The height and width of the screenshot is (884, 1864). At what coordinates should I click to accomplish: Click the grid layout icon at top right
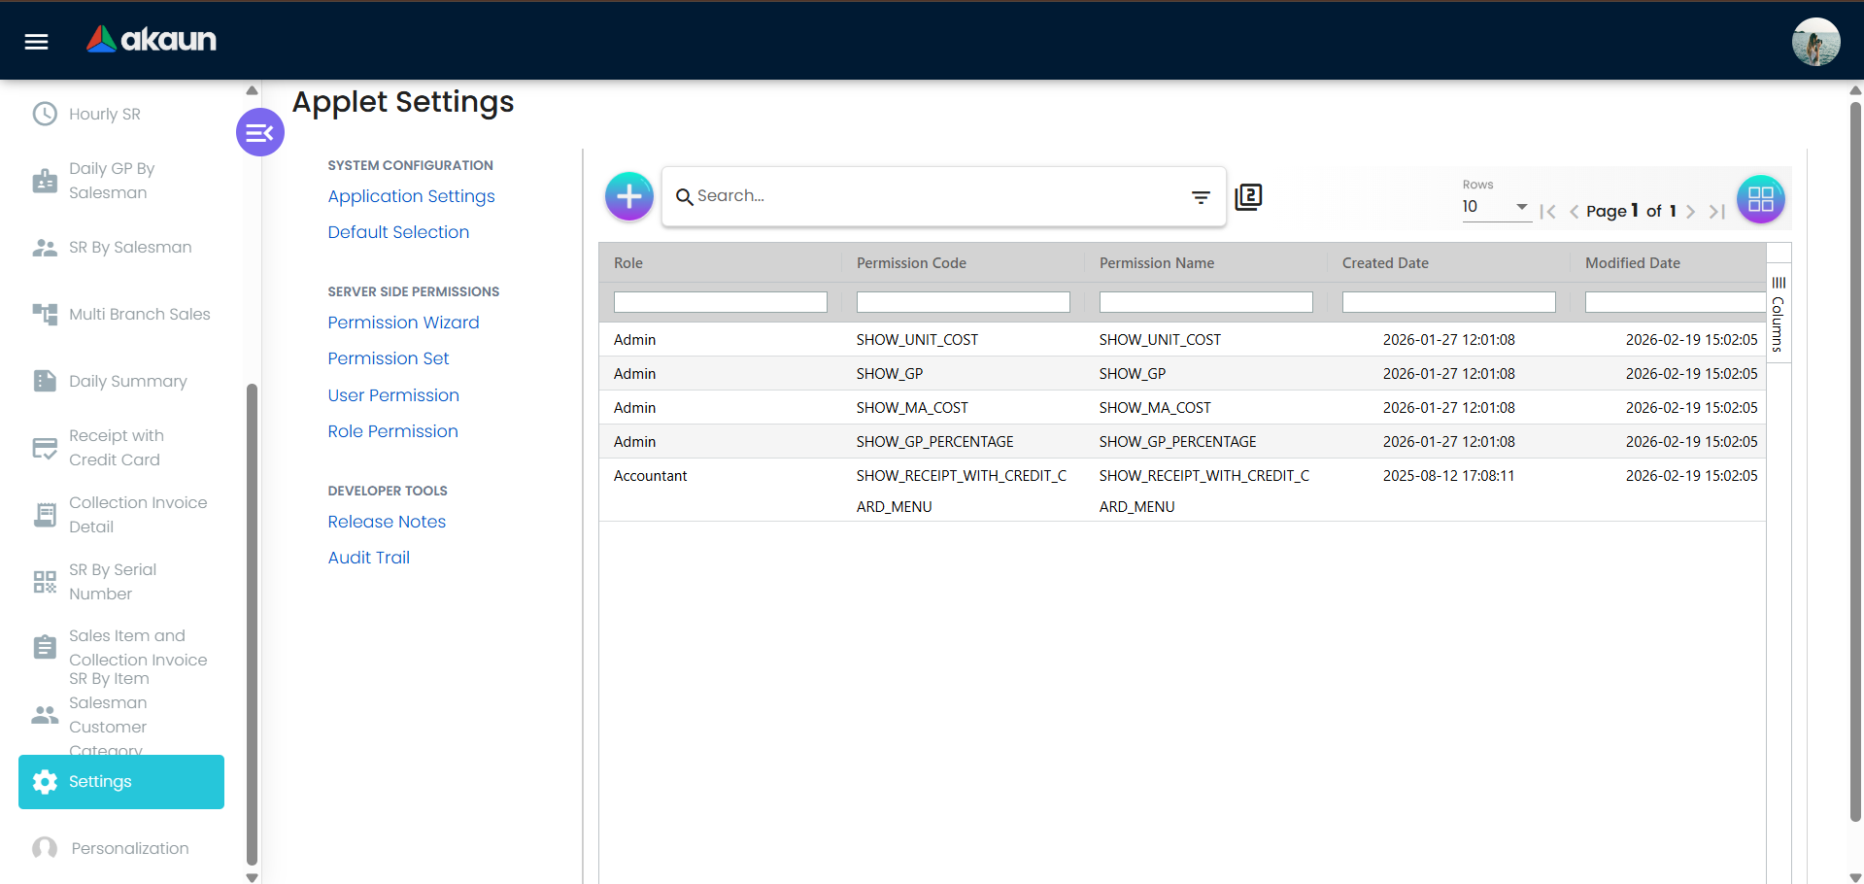point(1760,198)
